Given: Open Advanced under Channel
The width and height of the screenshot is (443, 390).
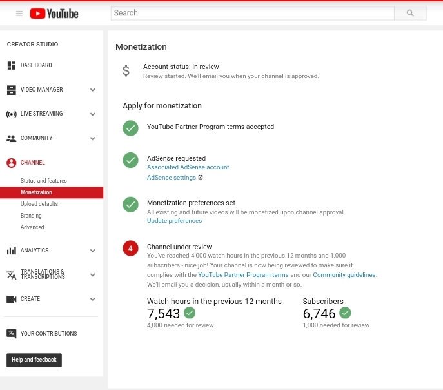Looking at the screenshot, I should 32,227.
